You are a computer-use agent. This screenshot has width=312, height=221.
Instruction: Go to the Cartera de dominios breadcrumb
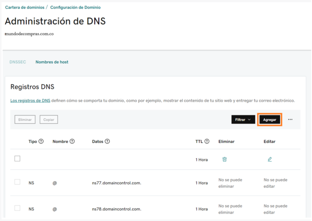click(25, 7)
